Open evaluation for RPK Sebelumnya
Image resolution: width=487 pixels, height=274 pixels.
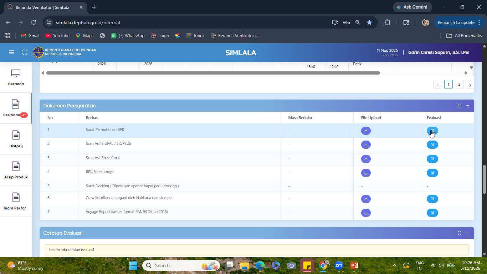tap(432, 173)
